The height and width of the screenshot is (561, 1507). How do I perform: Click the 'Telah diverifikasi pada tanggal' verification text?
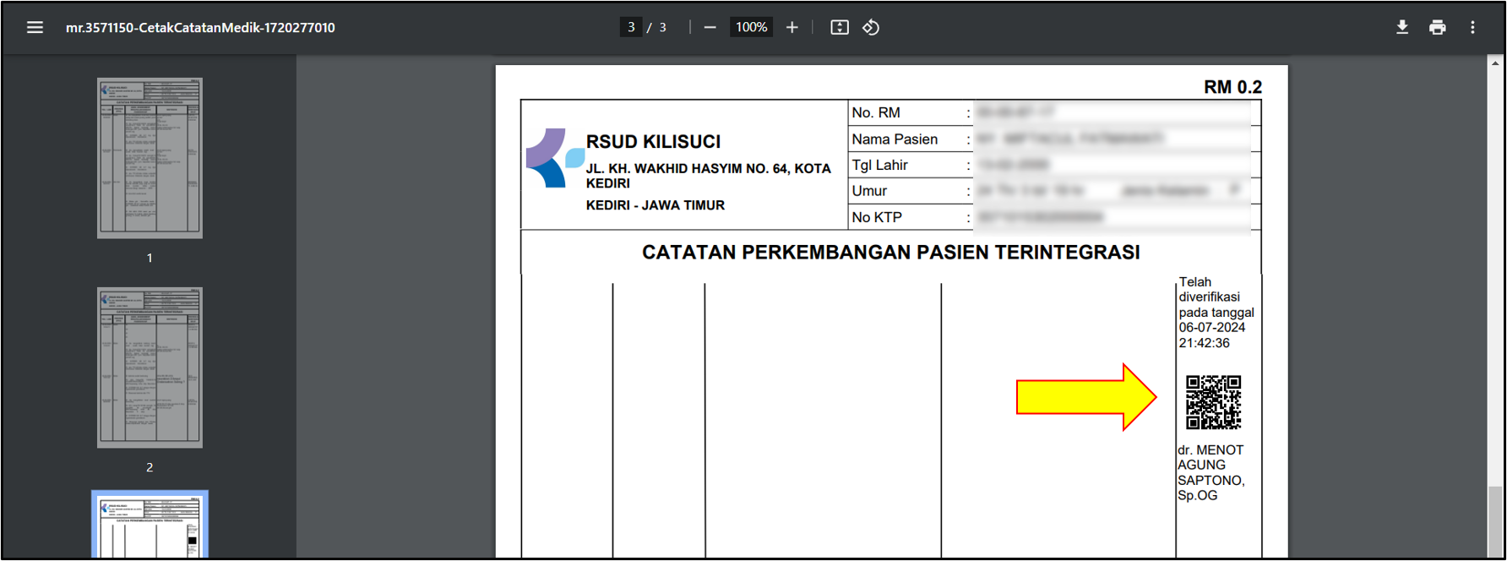pos(1216,297)
